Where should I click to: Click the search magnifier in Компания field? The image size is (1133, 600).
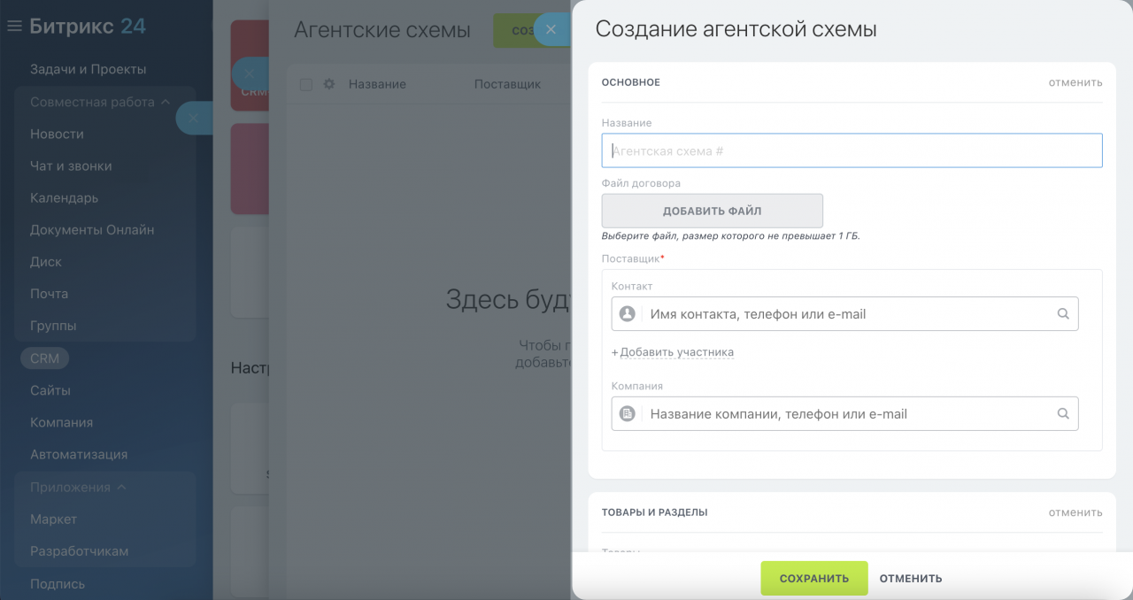pyautogui.click(x=1063, y=413)
